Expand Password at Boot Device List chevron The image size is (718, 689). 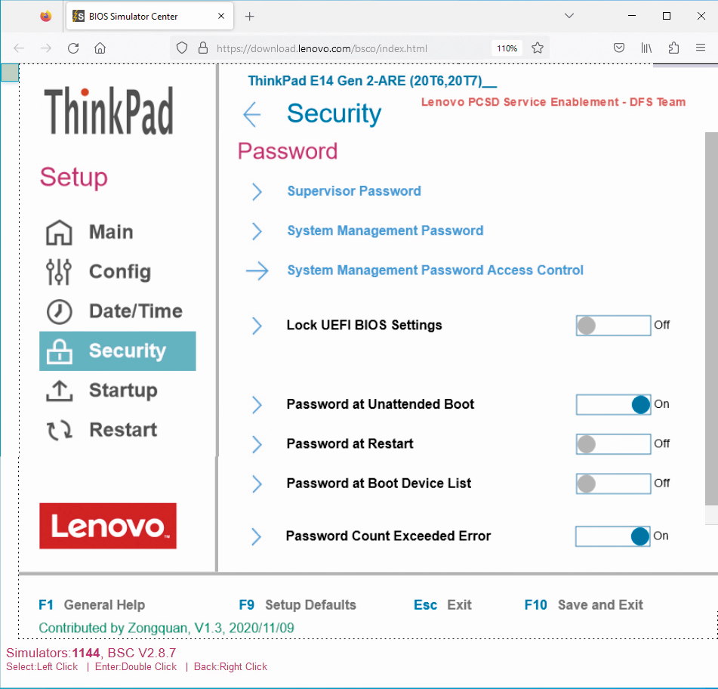point(257,484)
